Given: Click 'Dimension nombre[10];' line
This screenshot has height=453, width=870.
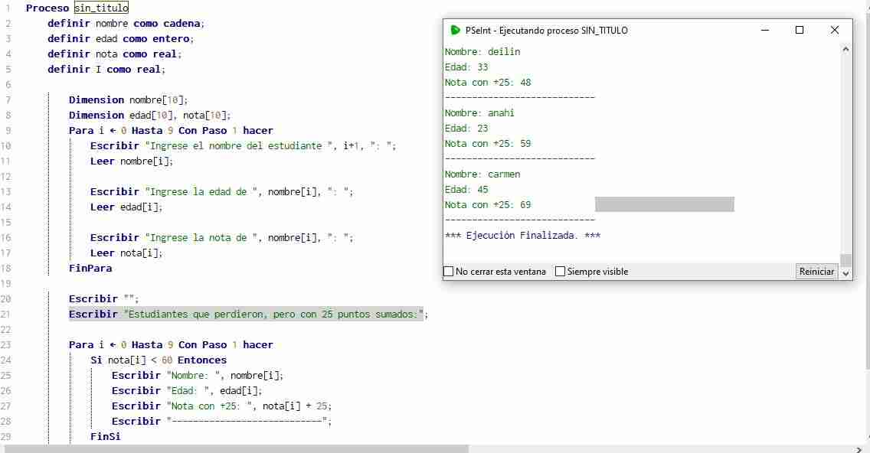Looking at the screenshot, I should pos(128,99).
